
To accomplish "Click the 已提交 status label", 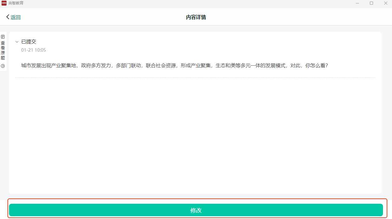I will coord(29,42).
